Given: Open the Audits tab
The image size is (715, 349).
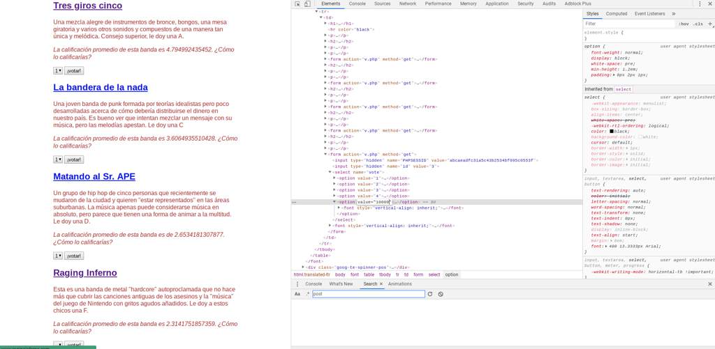Looking at the screenshot, I should (x=549, y=3).
